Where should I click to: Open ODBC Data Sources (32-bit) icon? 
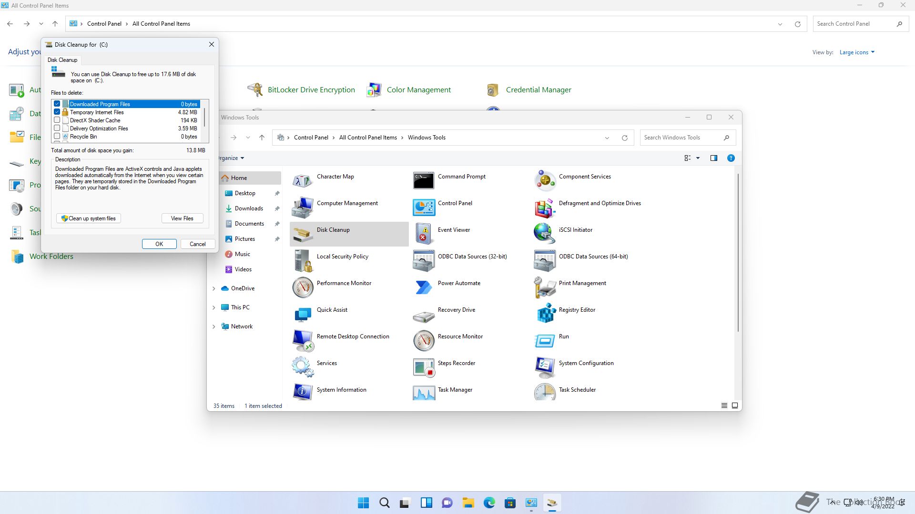(x=424, y=261)
